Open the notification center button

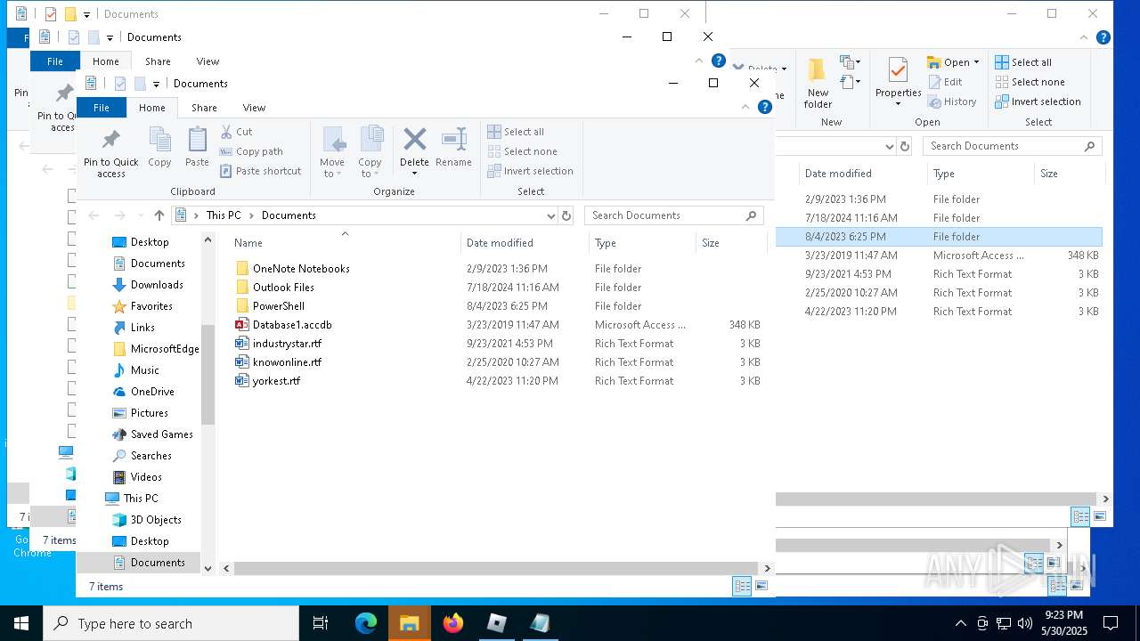pyautogui.click(x=1111, y=623)
